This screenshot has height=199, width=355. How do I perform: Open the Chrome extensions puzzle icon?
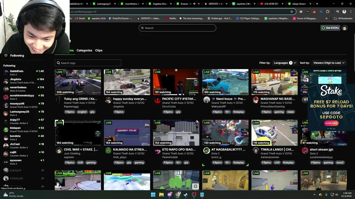pyautogui.click(x=328, y=12)
